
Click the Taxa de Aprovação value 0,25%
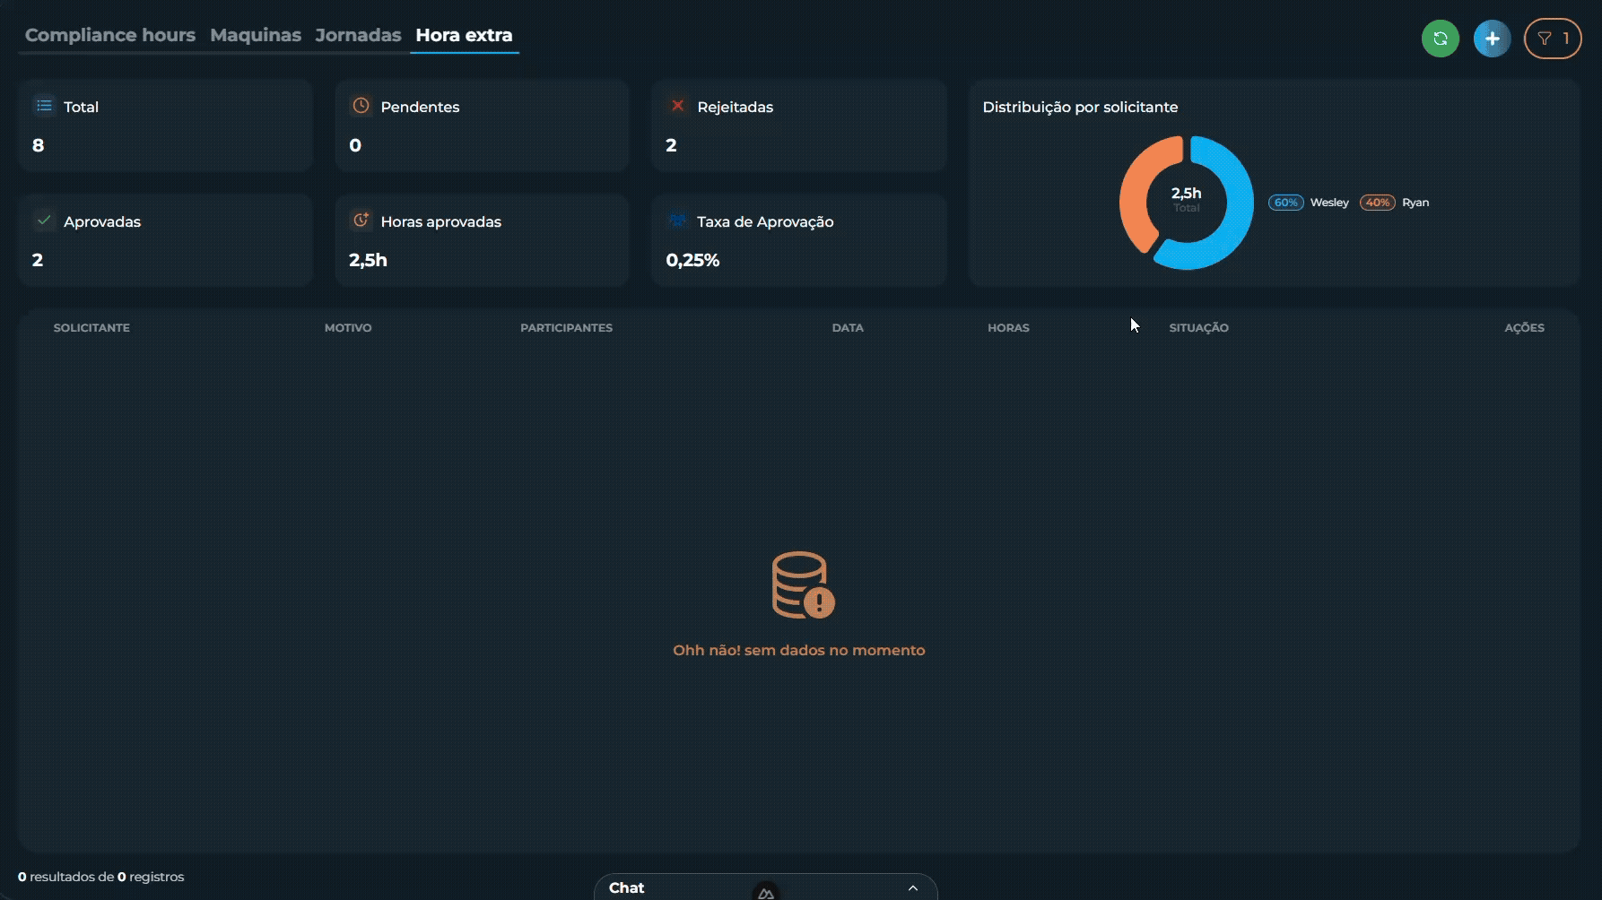click(692, 260)
